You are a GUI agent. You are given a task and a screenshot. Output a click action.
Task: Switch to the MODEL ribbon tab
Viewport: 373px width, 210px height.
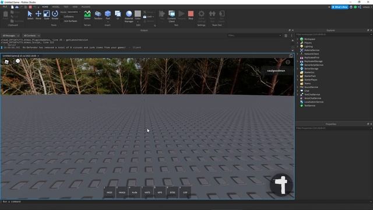[56, 7]
